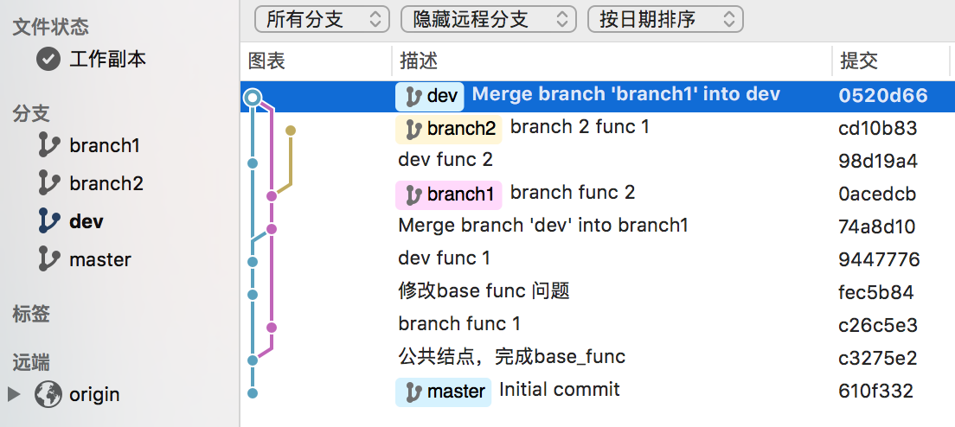This screenshot has width=955, height=427.
Task: Click the head commit node in graph
Action: coord(252,98)
